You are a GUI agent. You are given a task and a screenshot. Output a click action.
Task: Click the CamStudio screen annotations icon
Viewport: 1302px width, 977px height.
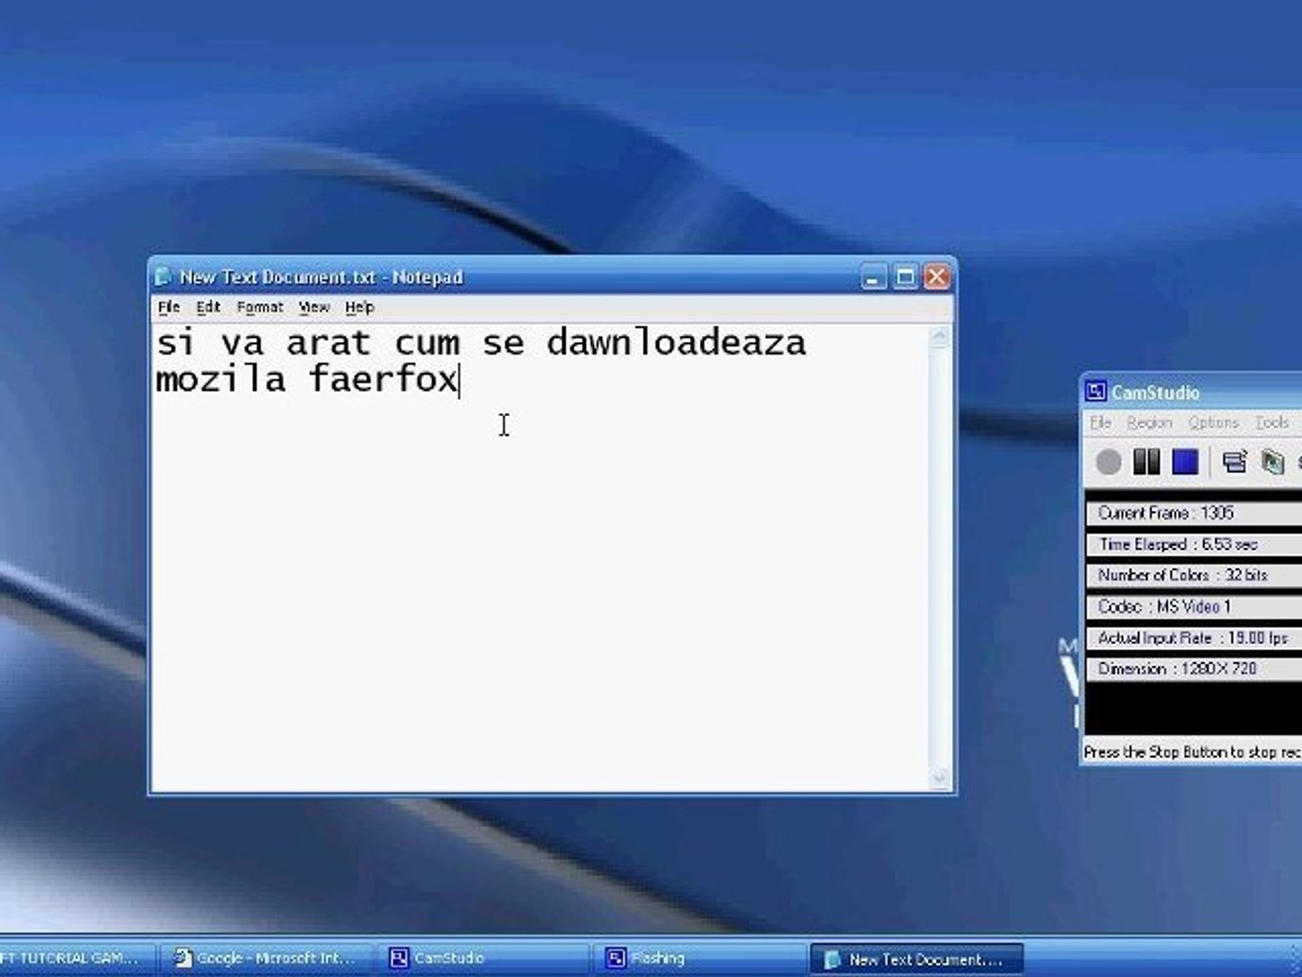coord(1273,462)
